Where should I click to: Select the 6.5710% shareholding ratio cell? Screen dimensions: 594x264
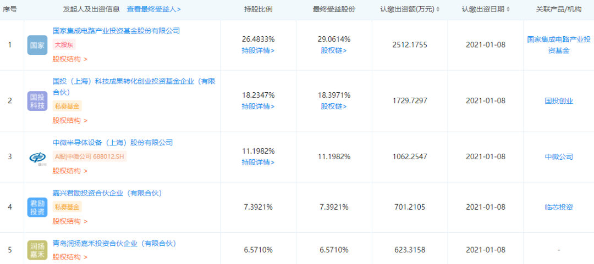coord(258,250)
